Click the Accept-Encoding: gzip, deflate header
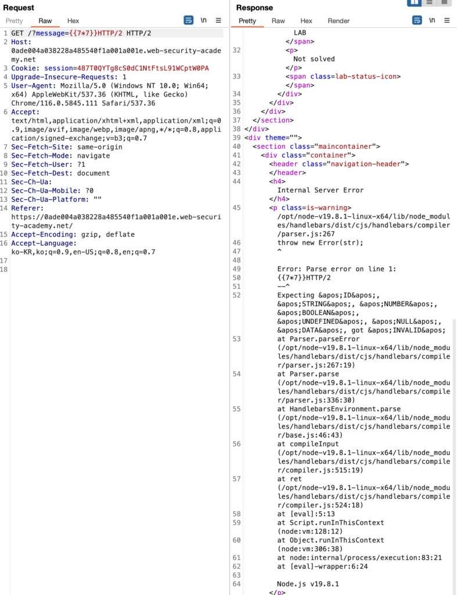457x595 pixels. coord(73,235)
